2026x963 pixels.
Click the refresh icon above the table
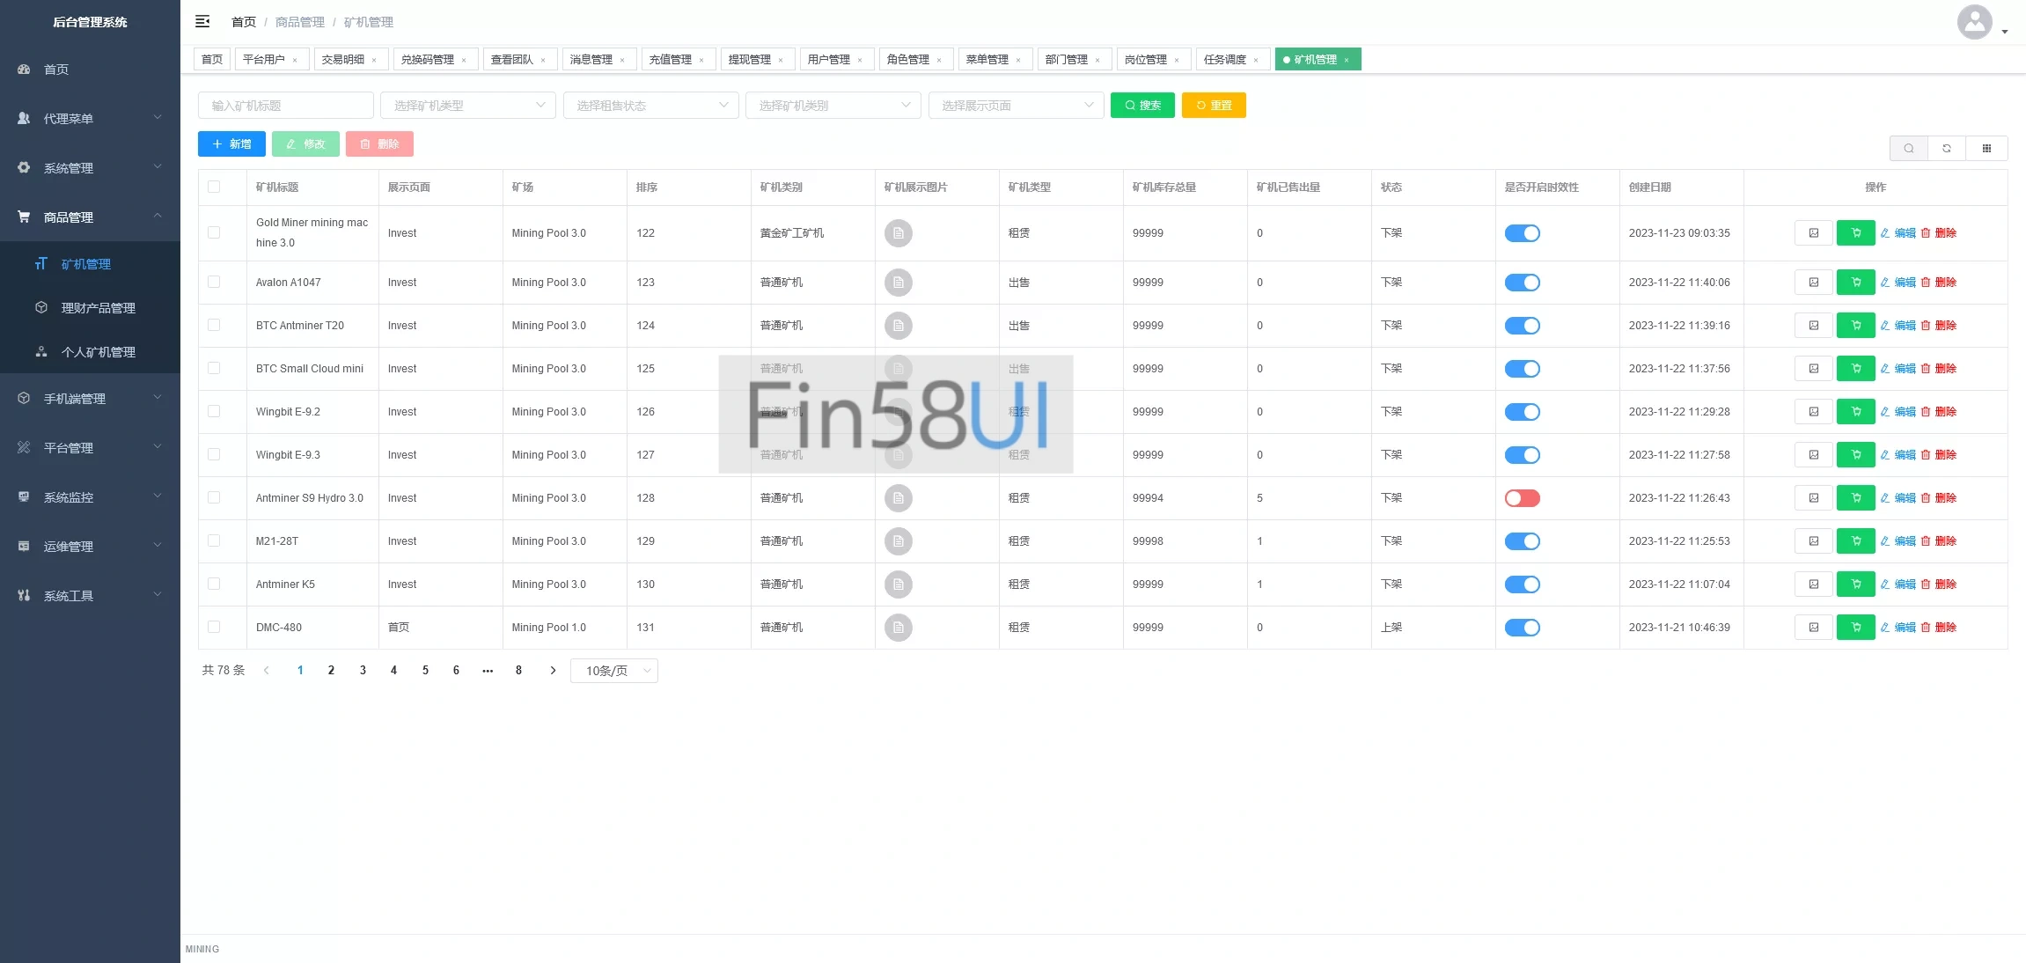(1947, 148)
